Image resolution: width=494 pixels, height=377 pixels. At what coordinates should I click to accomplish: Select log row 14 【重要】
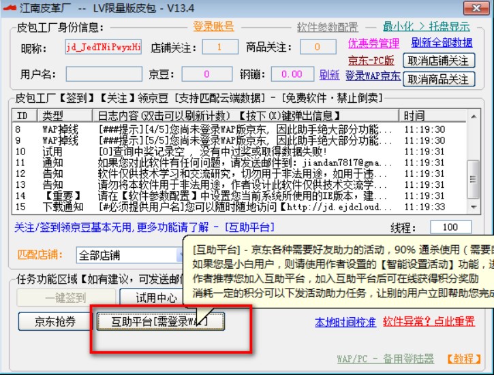[x=238, y=196]
